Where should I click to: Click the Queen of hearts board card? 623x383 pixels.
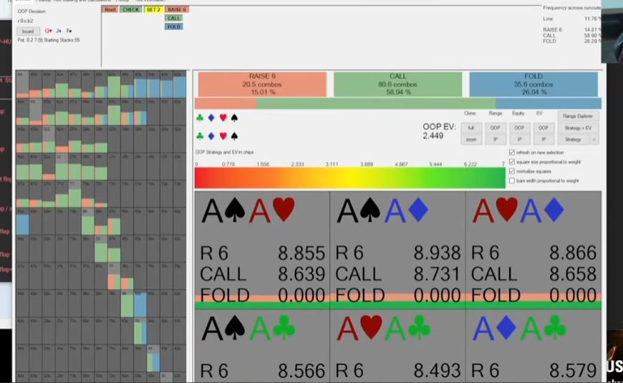click(48, 31)
